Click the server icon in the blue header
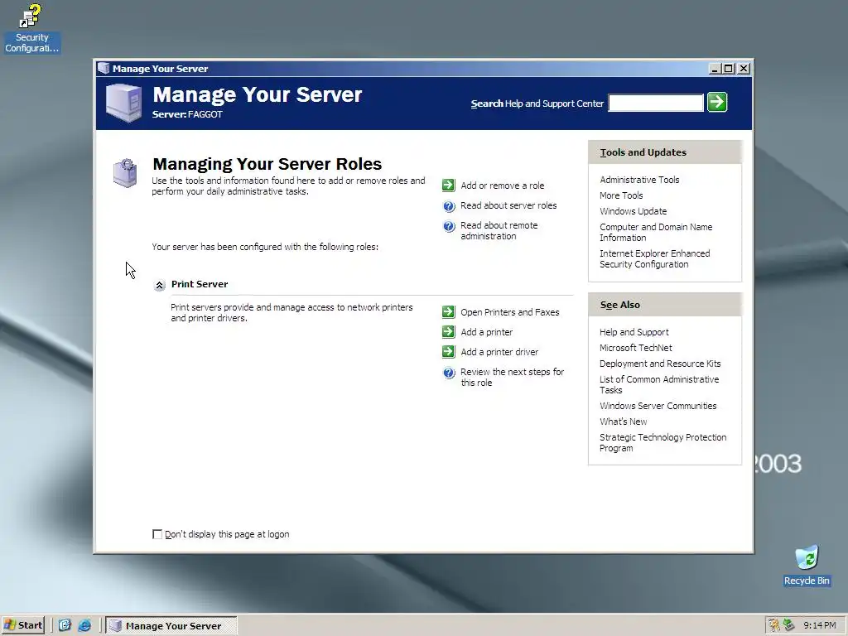Viewport: 848px width, 636px height. coord(124,103)
